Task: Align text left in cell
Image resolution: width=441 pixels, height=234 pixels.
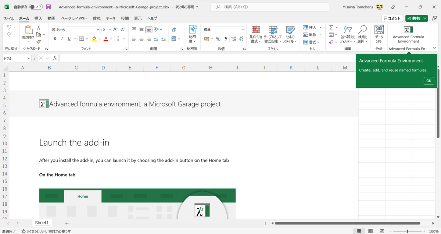Action: coord(134,39)
